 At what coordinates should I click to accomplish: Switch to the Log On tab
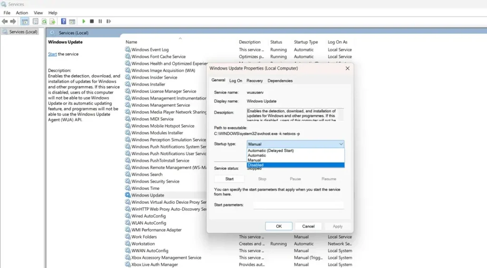tap(236, 80)
